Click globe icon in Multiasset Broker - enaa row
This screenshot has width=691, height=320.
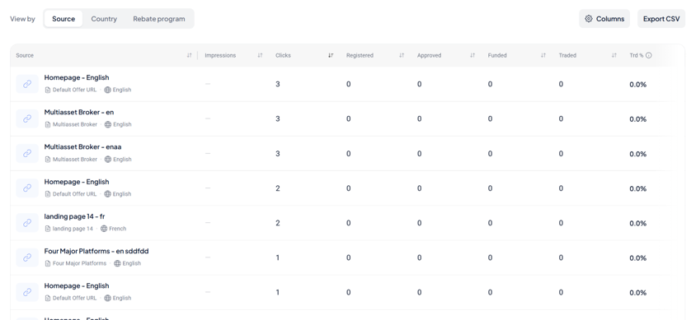[108, 159]
